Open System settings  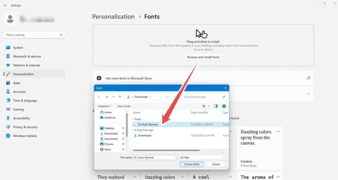coord(35,48)
